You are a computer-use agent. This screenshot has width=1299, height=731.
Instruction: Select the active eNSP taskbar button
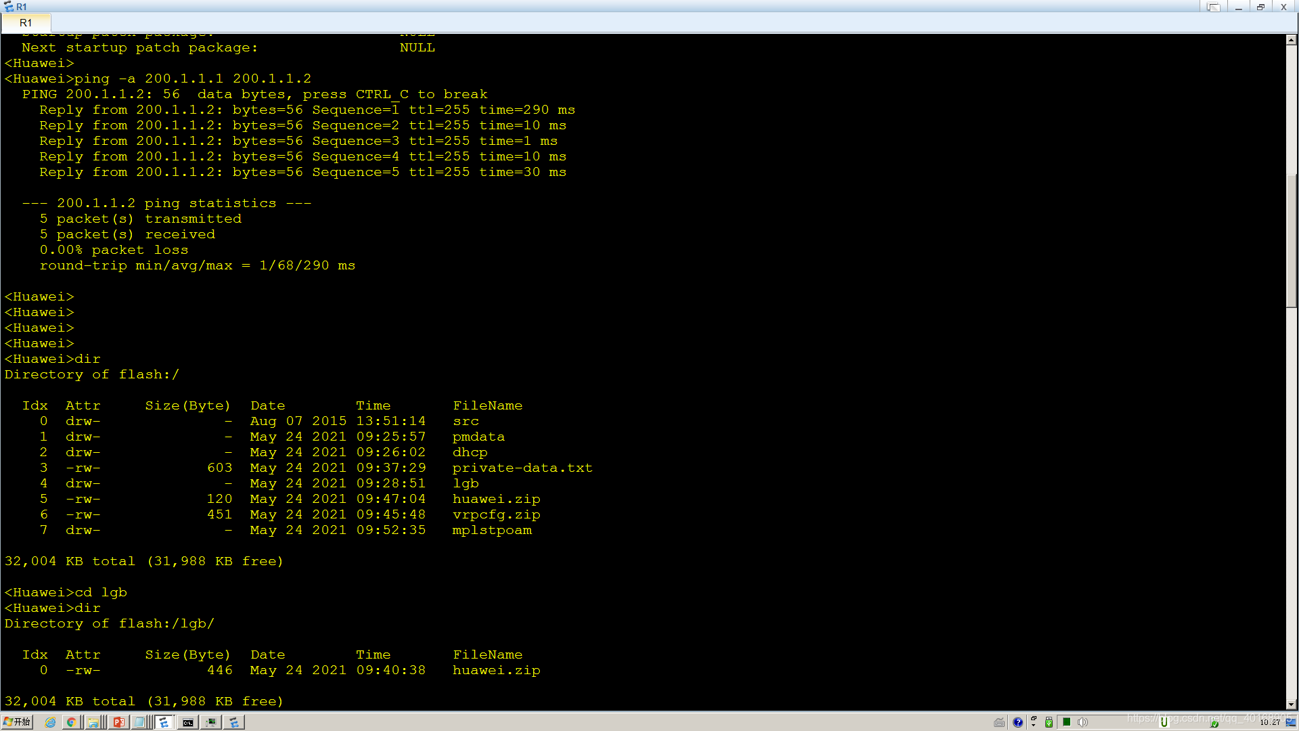(164, 722)
